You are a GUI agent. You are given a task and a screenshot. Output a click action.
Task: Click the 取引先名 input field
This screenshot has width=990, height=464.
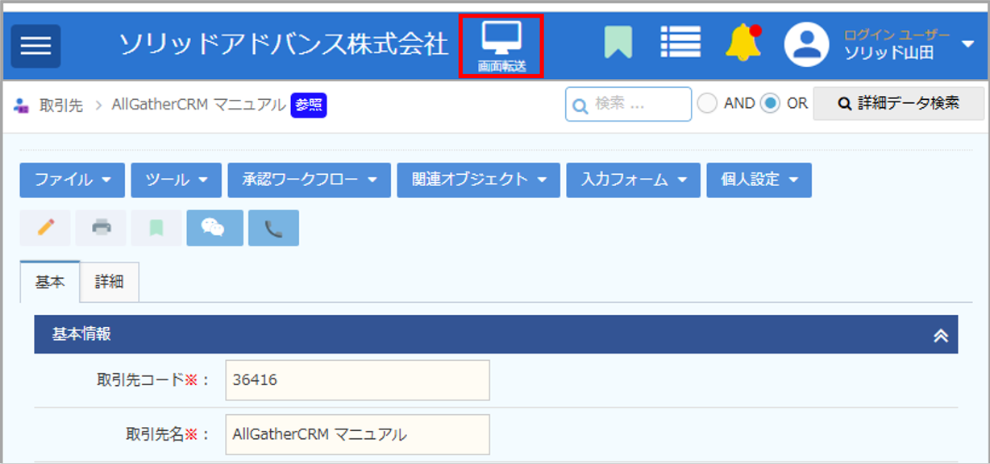pyautogui.click(x=357, y=434)
